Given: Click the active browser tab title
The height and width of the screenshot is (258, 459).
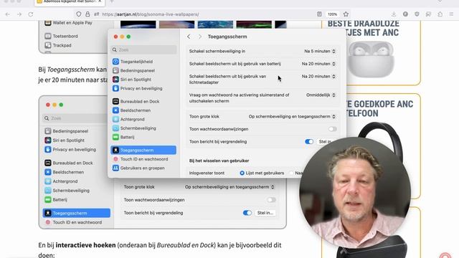Looking at the screenshot, I should [x=70, y=1].
